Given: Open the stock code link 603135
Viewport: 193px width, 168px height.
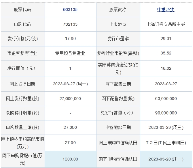Looking at the screenshot, I should click(x=70, y=10).
